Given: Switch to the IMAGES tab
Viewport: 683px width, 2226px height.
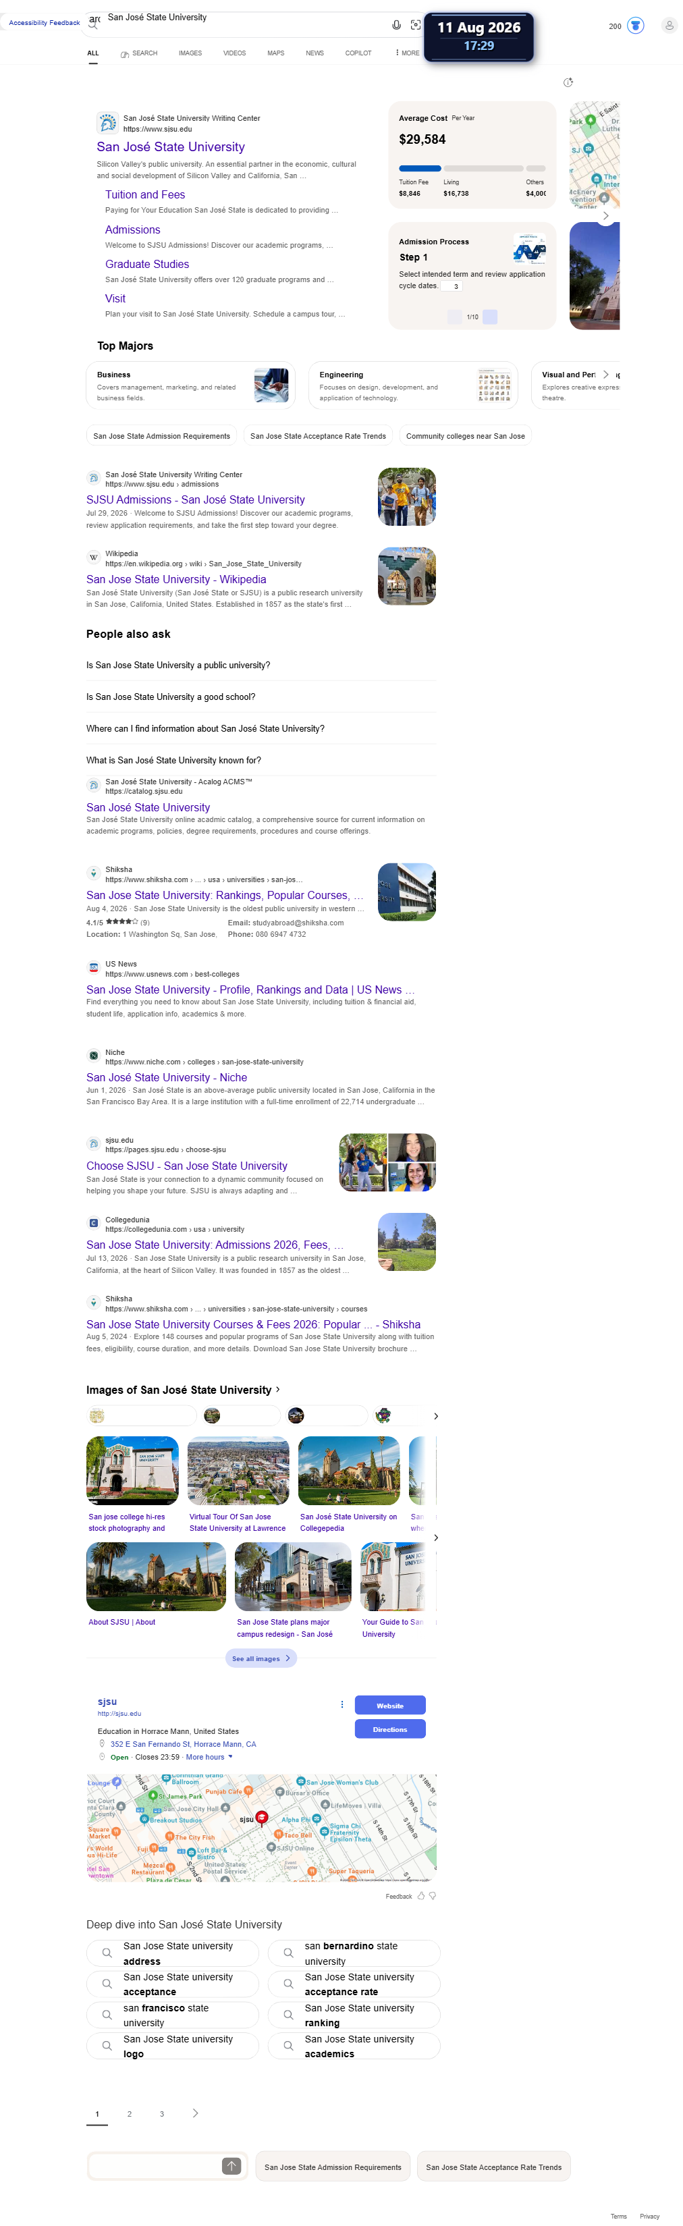Looking at the screenshot, I should point(190,53).
